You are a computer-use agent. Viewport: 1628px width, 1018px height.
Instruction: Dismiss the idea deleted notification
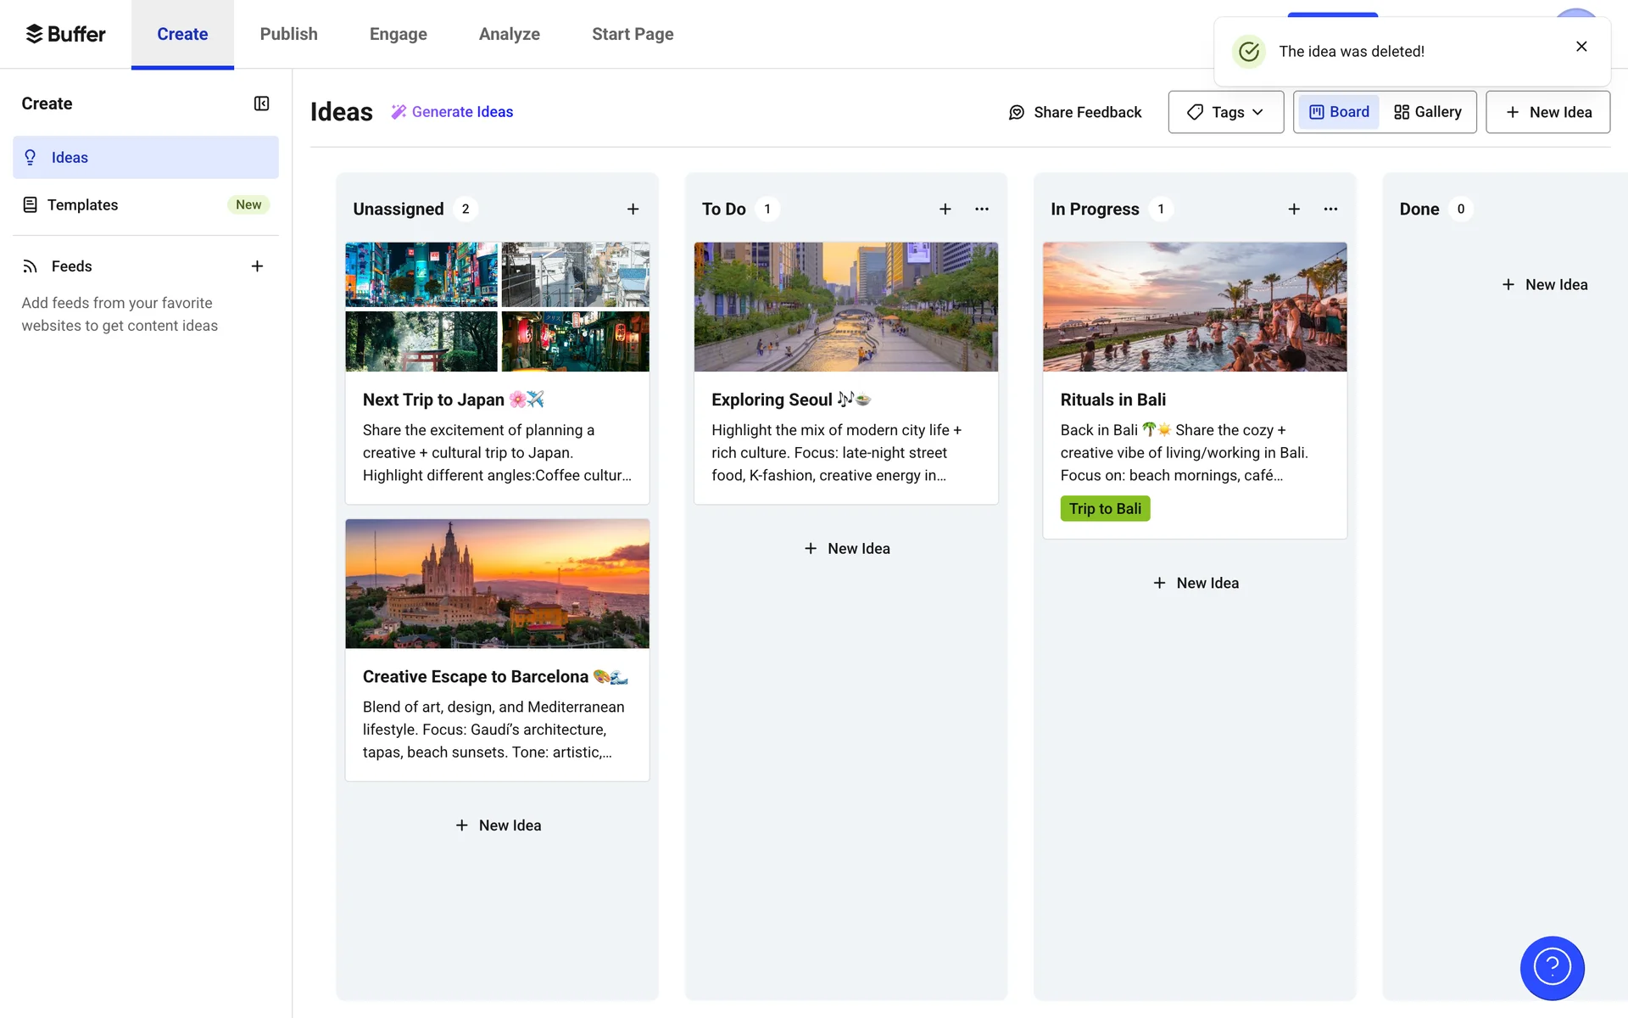point(1581,47)
